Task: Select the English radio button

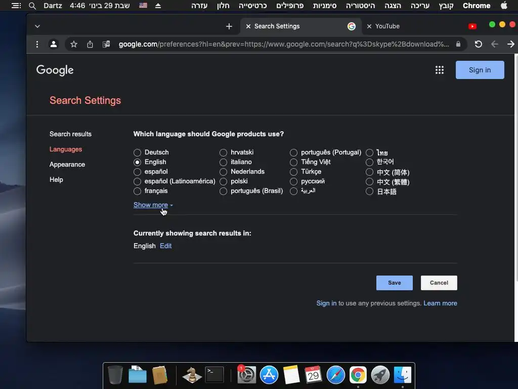Action: (137, 162)
